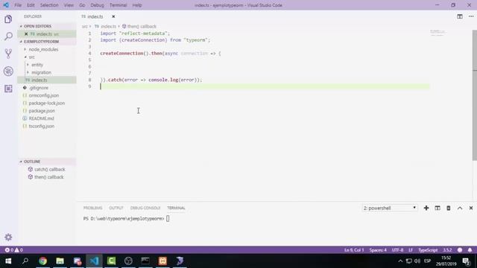Open the View menu
477x268 pixels.
(x=69, y=5)
